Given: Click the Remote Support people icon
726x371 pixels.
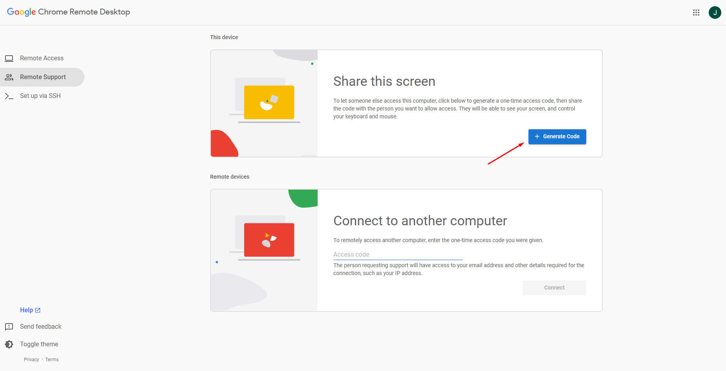Looking at the screenshot, I should [9, 77].
